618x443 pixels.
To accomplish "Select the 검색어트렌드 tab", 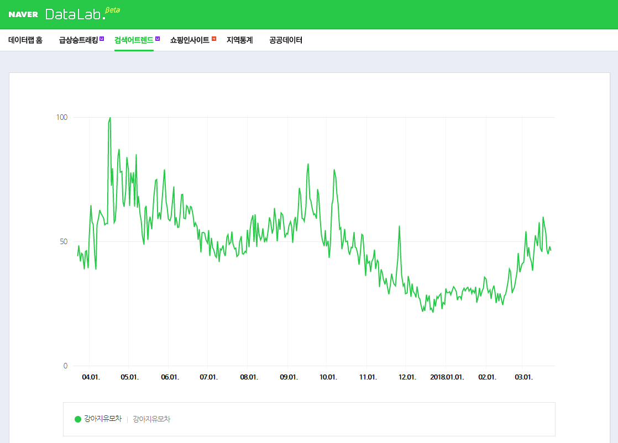I will (x=134, y=40).
